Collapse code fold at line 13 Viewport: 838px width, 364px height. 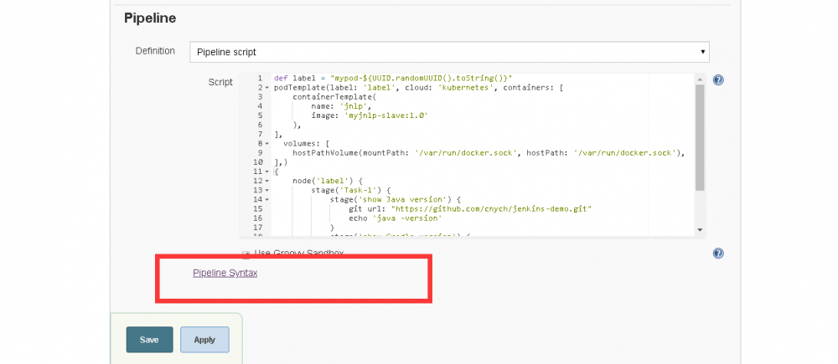point(266,191)
